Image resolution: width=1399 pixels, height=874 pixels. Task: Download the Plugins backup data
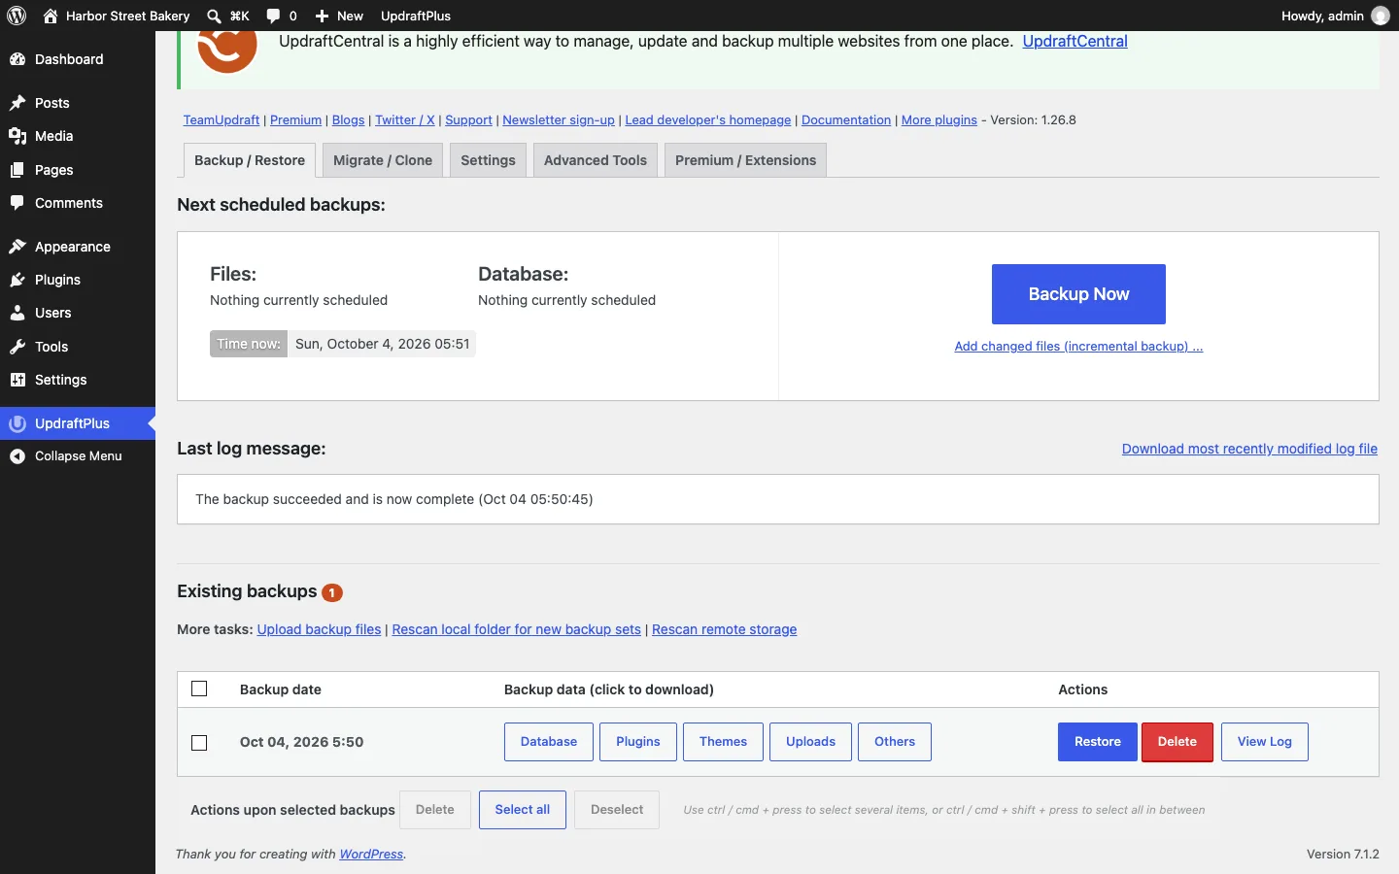pyautogui.click(x=638, y=742)
